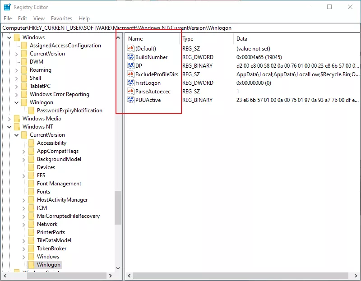Image resolution: width=361 pixels, height=281 pixels.
Task: Click the PUUActive binary value icon
Action: pyautogui.click(x=131, y=100)
